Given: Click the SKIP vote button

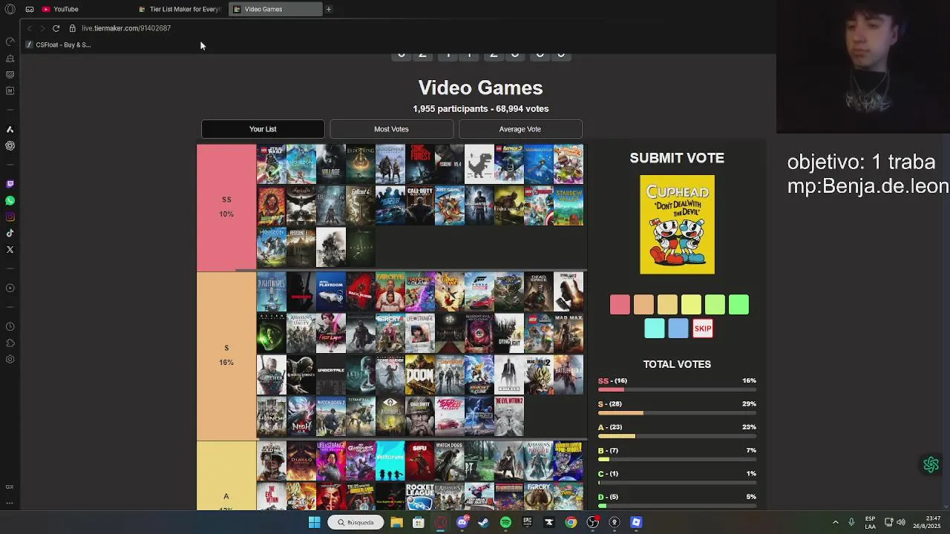Looking at the screenshot, I should (703, 329).
